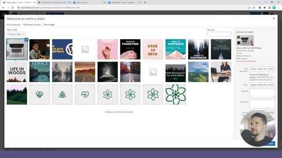Click the Legenda text area
This screenshot has height=158, width=282.
[262, 93]
